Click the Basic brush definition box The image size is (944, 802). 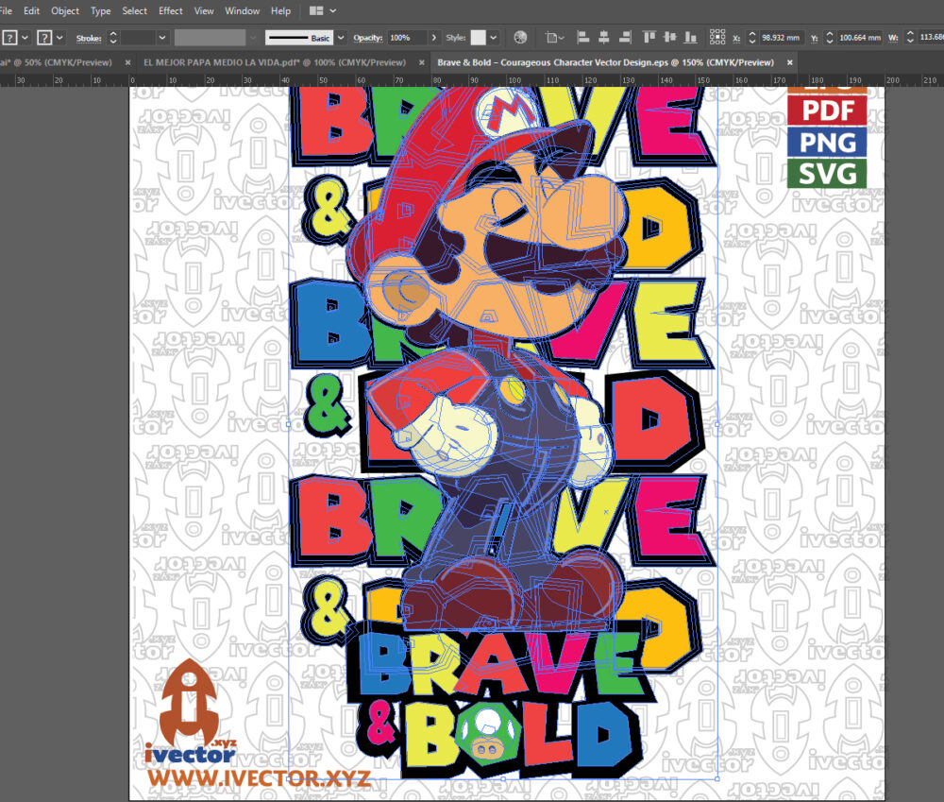tap(298, 38)
